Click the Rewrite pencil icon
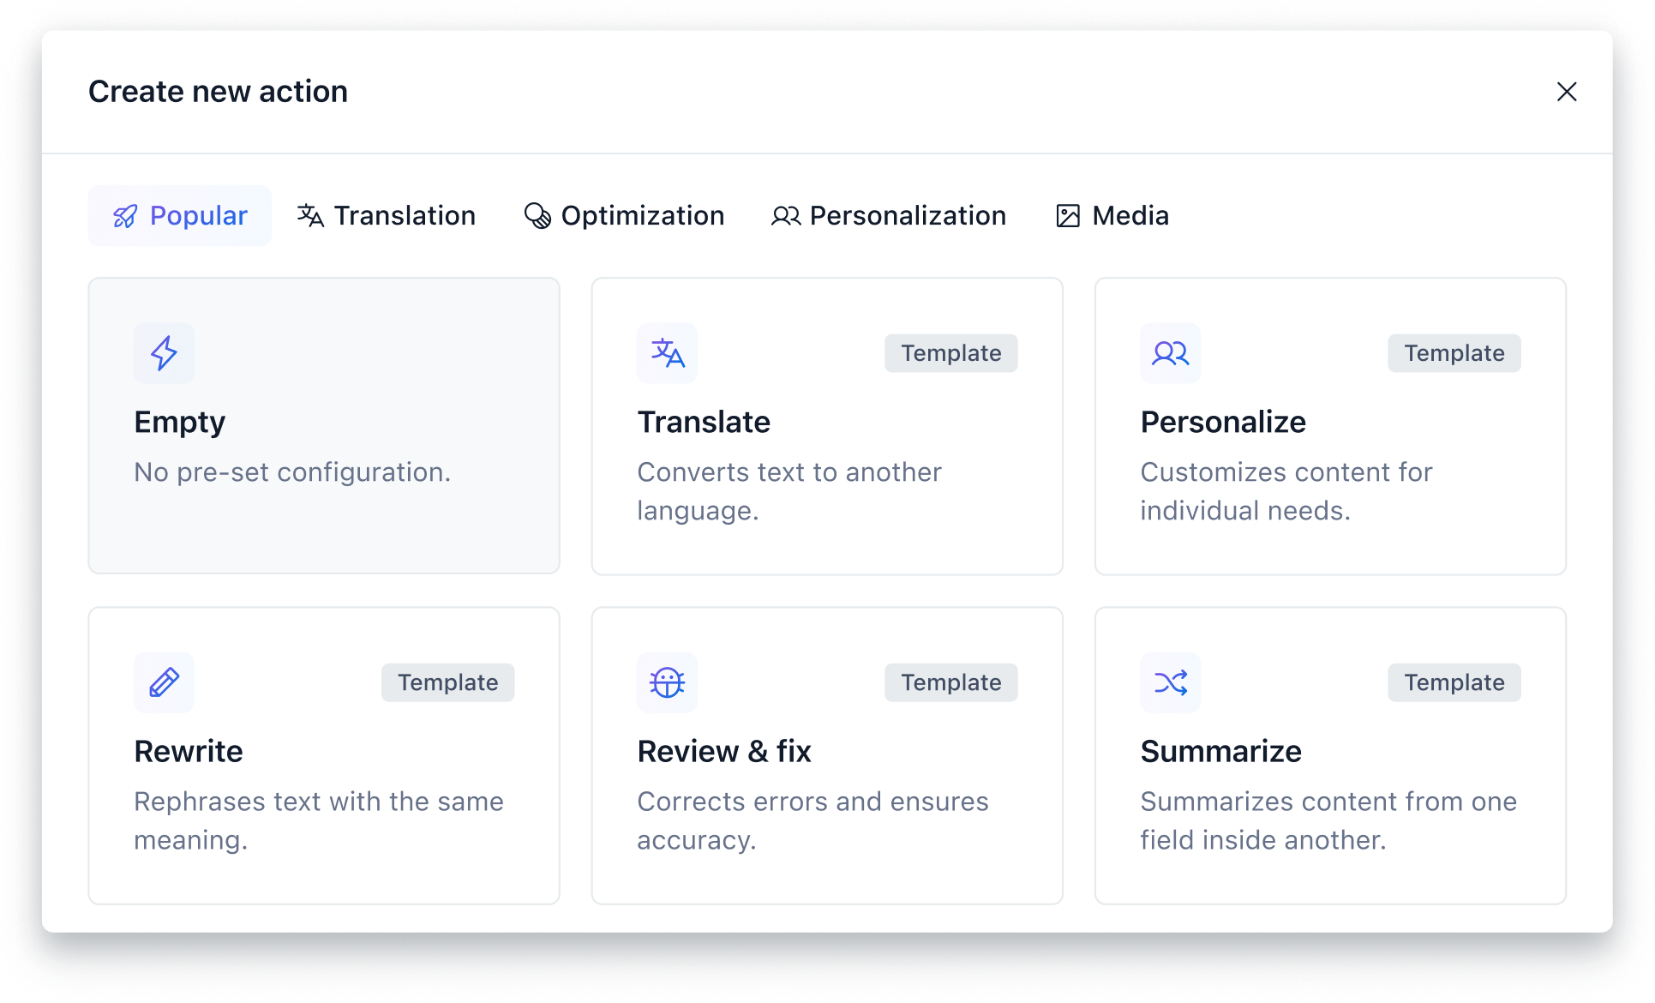Screen dimensions: 1655x1003 [164, 682]
